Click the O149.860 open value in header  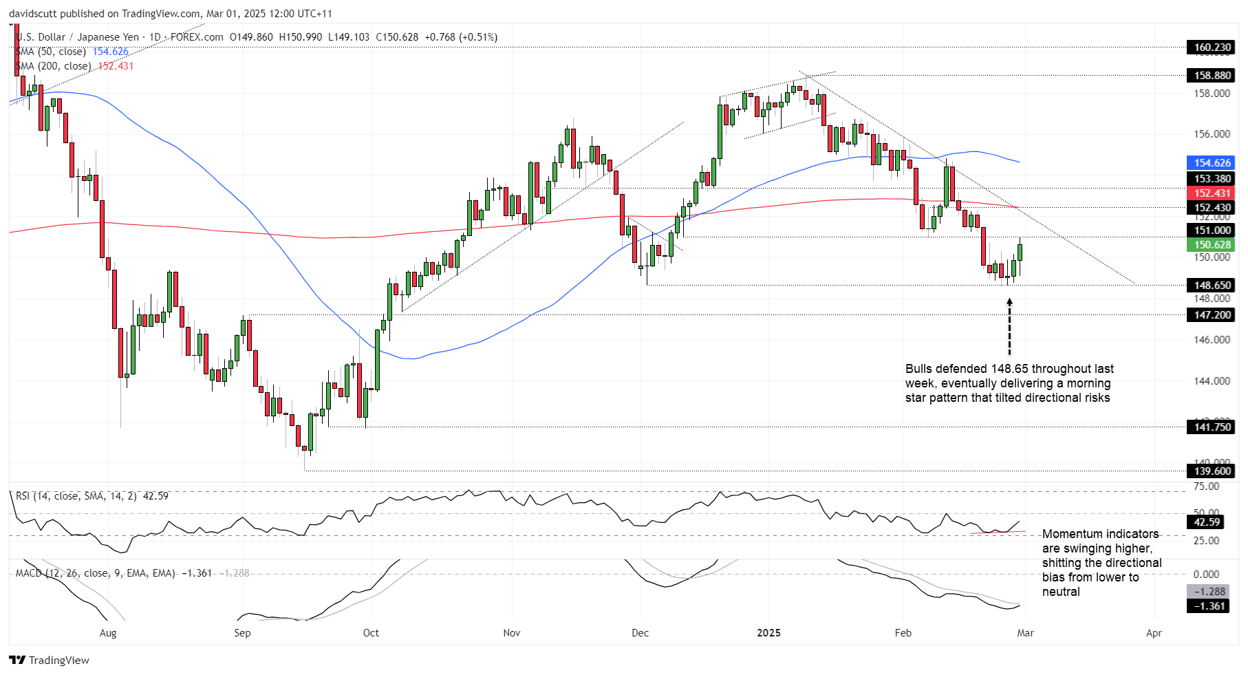[251, 37]
